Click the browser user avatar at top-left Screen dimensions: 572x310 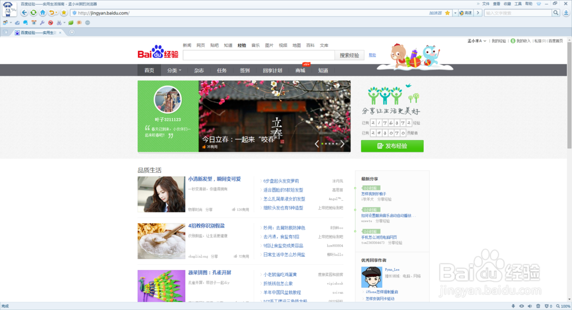pyautogui.click(x=9, y=9)
